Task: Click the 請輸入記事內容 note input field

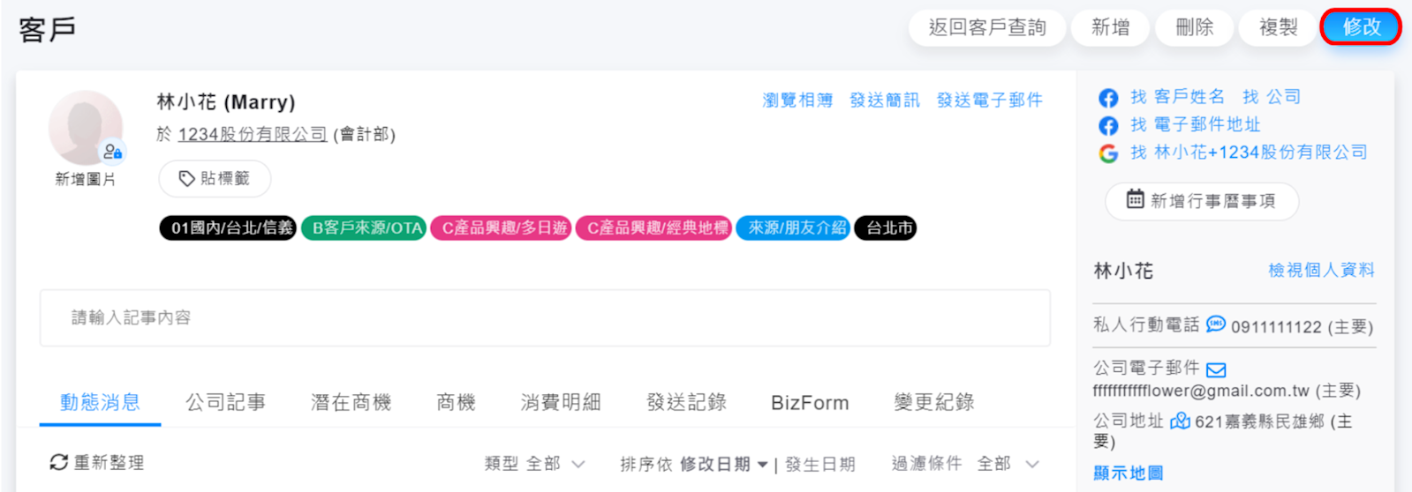Action: 544,317
